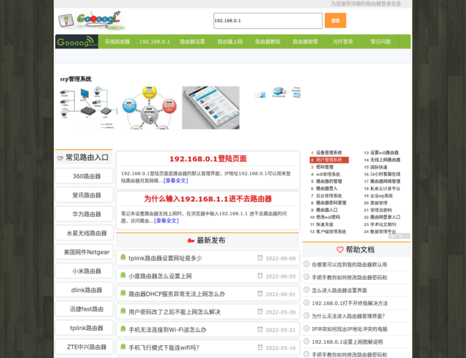Open help doc 在哪里可以找到我的路由器默认用
466x358 pixels.
click(x=349, y=264)
